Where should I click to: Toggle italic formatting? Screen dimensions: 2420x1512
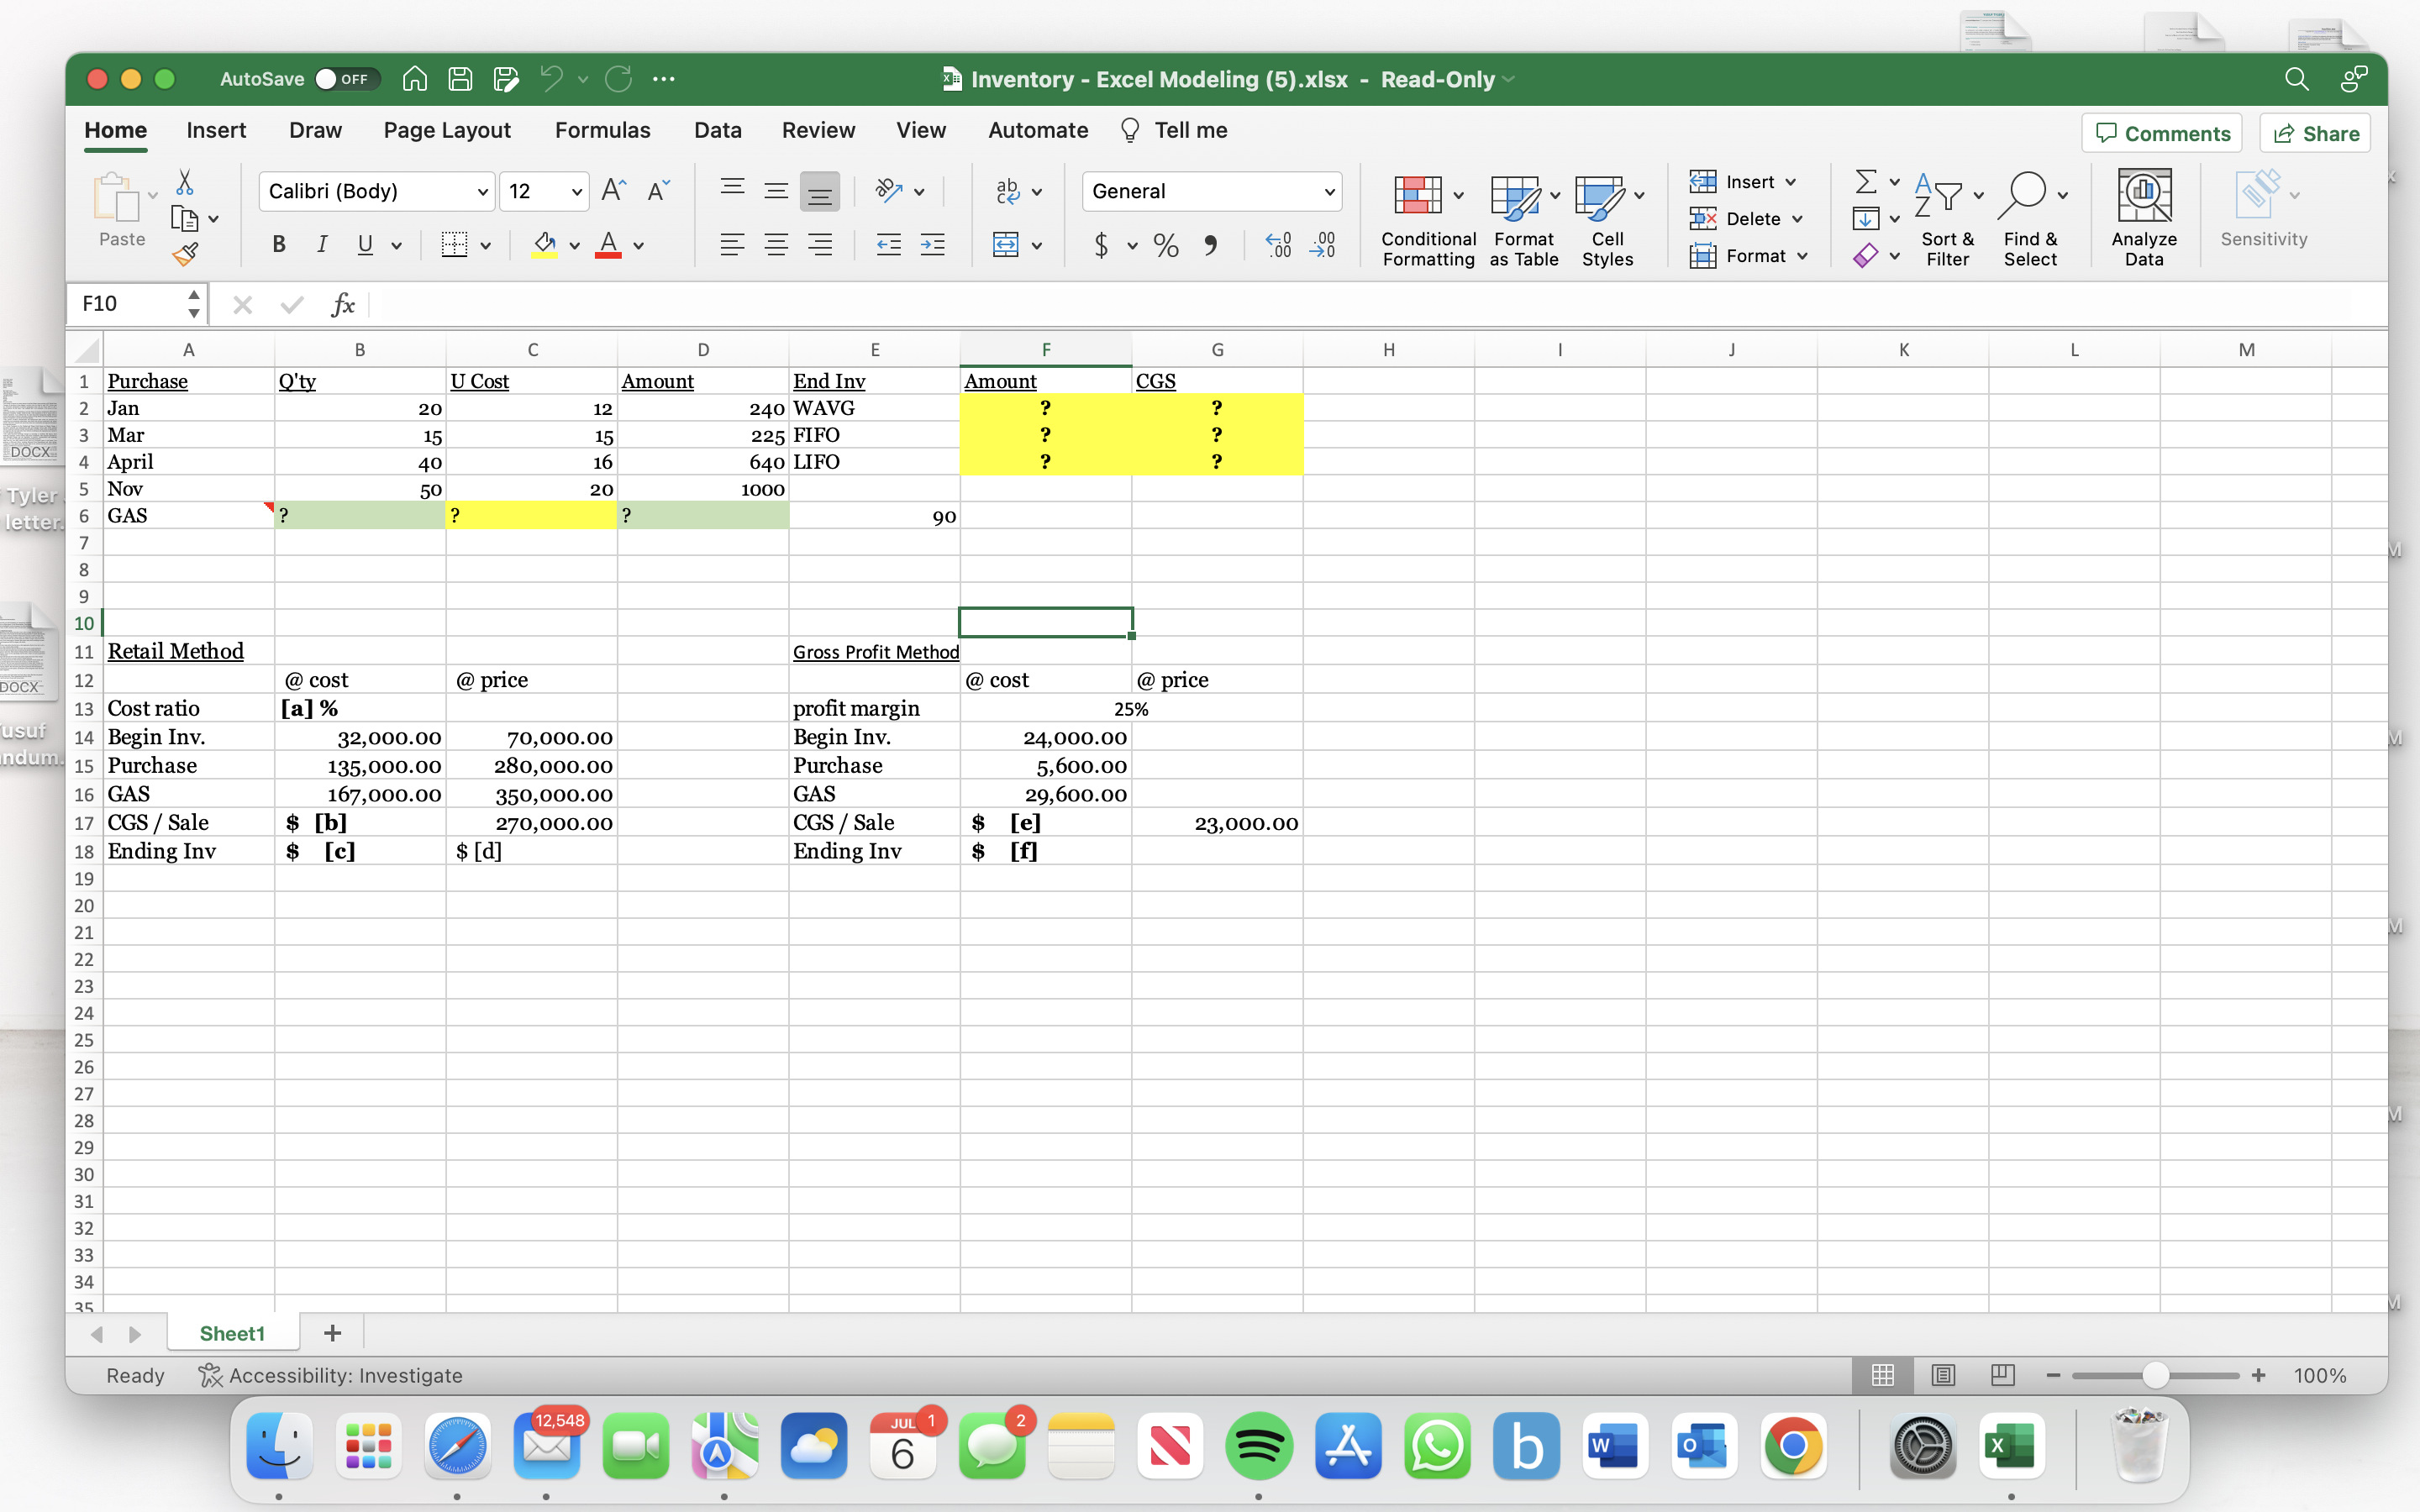[x=321, y=245]
